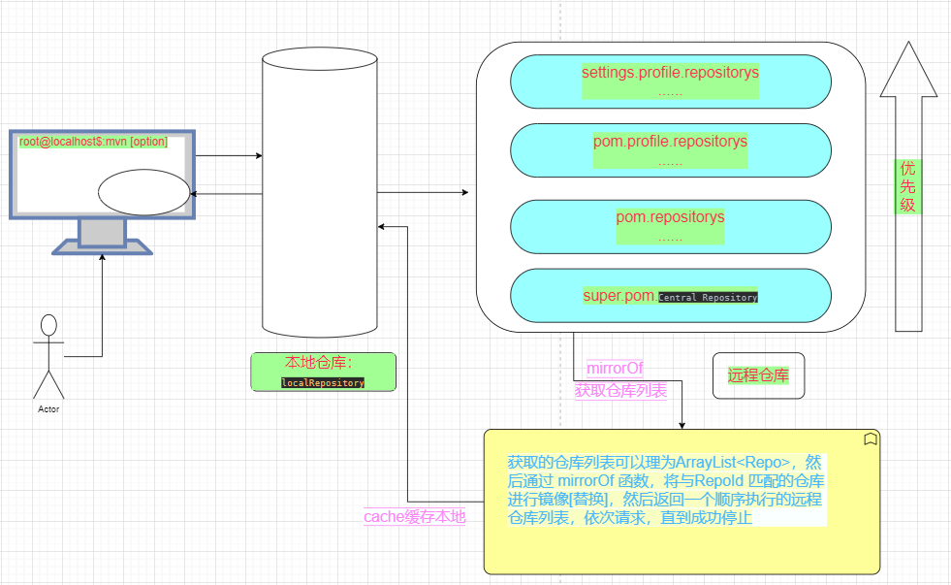The image size is (951, 585).
Task: Click the cache缓存本地 label
Action: click(x=414, y=517)
